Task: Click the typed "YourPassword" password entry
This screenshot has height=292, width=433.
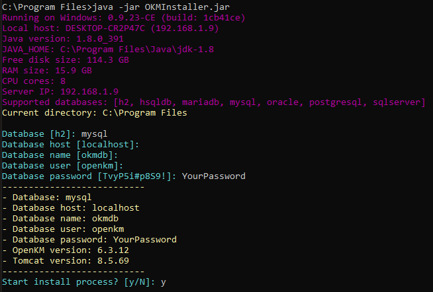Action: click(x=213, y=176)
